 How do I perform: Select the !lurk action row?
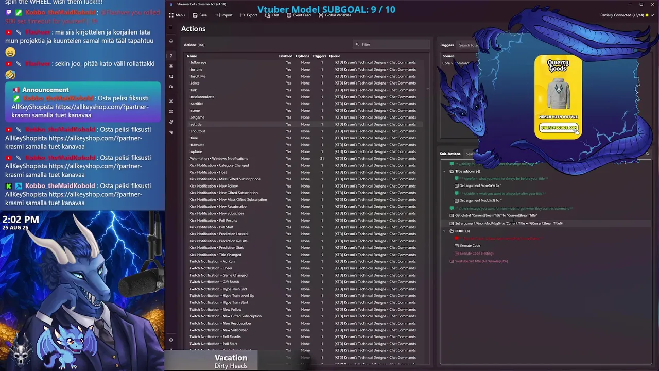click(304, 90)
